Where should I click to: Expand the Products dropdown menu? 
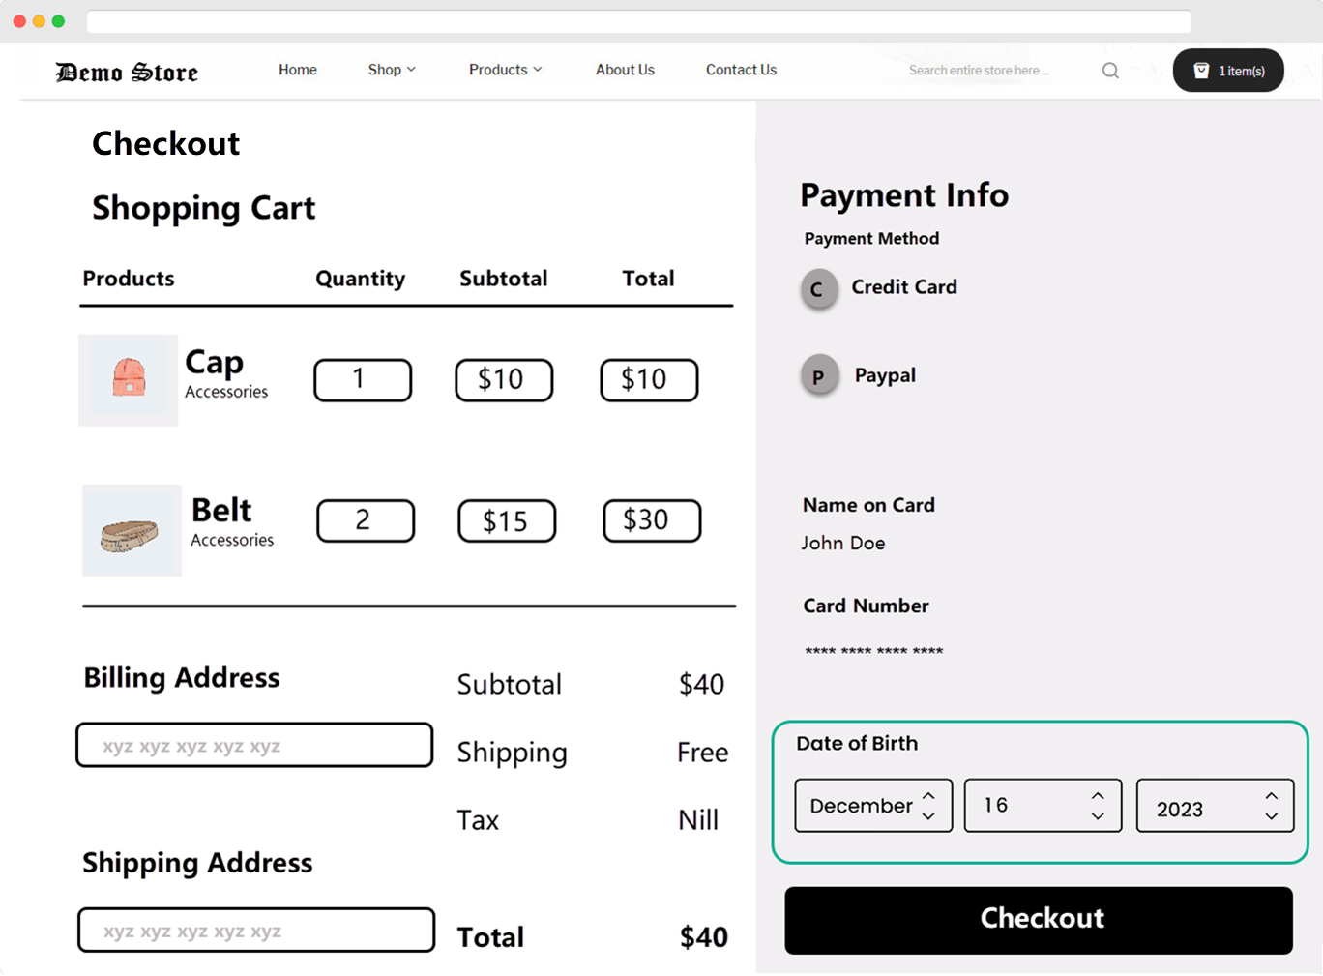[x=505, y=70]
